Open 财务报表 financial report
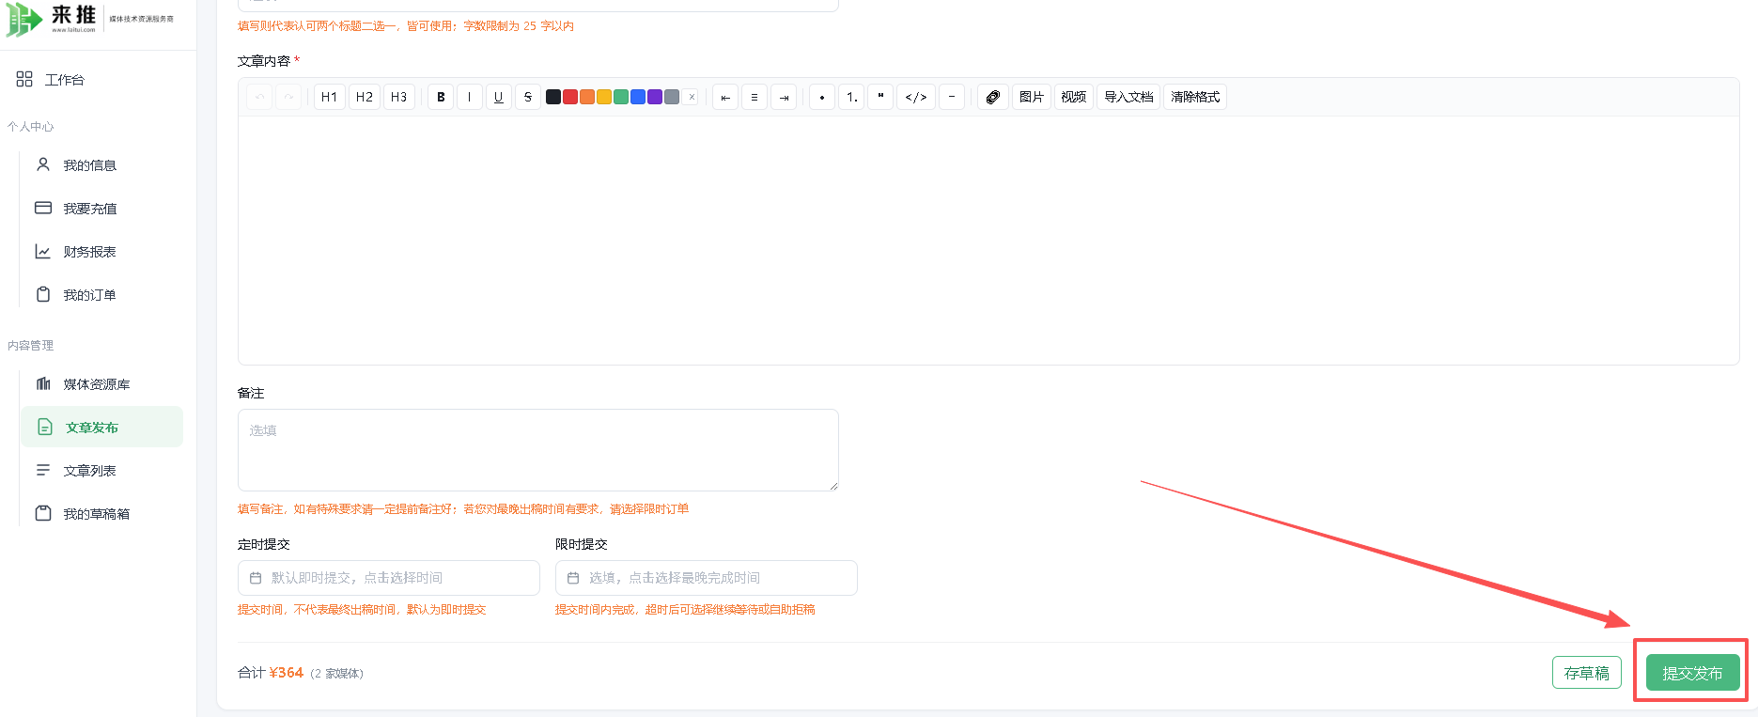Image resolution: width=1758 pixels, height=717 pixels. 90,252
